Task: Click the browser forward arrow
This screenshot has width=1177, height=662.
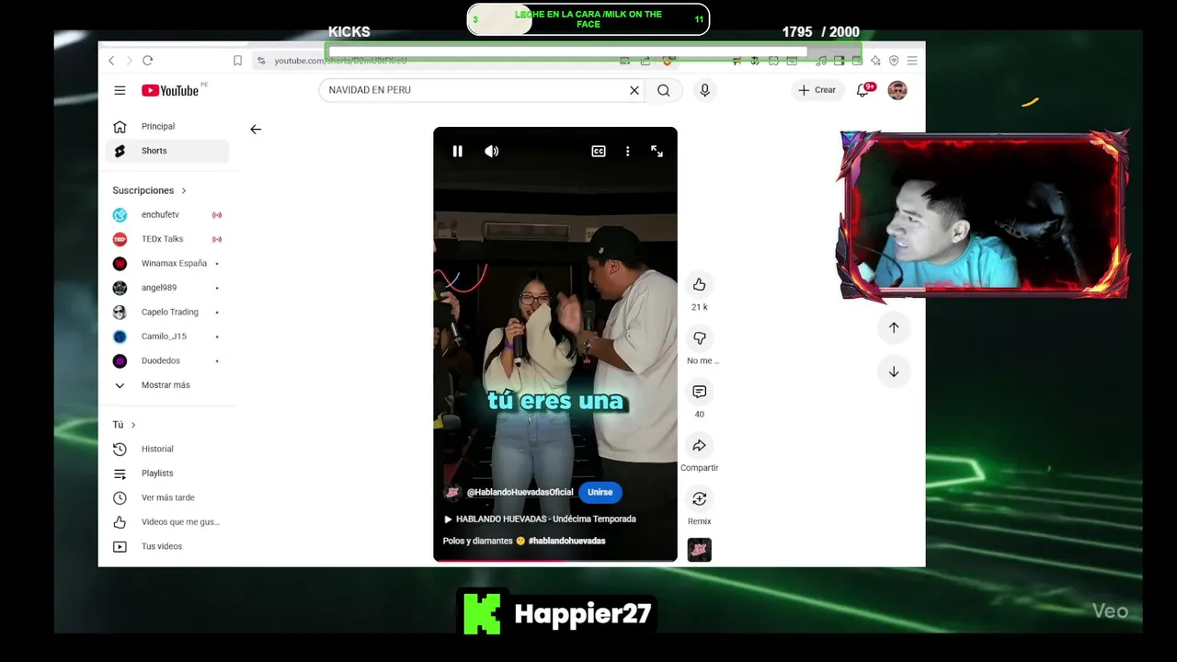Action: click(x=129, y=61)
